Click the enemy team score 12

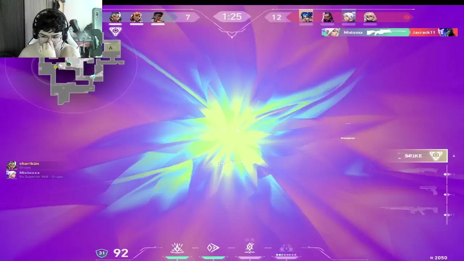pos(277,17)
